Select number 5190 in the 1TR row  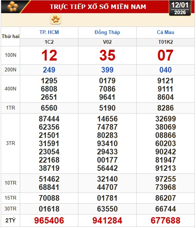[x=107, y=108]
